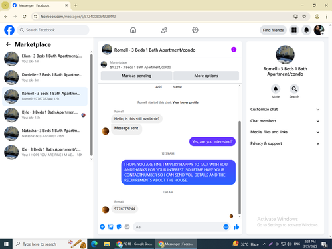Image resolution: width=332 pixels, height=249 pixels.
Task: Choose a GIF from composer
Action: pos(127,227)
